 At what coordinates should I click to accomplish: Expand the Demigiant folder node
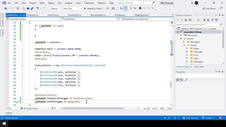coord(184,42)
